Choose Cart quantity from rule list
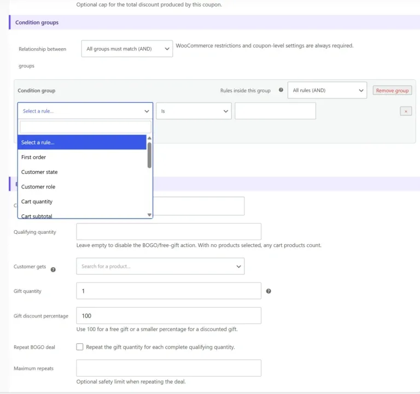The width and height of the screenshot is (420, 394). (x=82, y=201)
